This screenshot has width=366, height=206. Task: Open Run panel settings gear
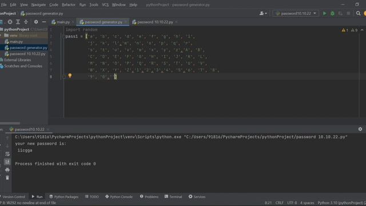pos(360,129)
